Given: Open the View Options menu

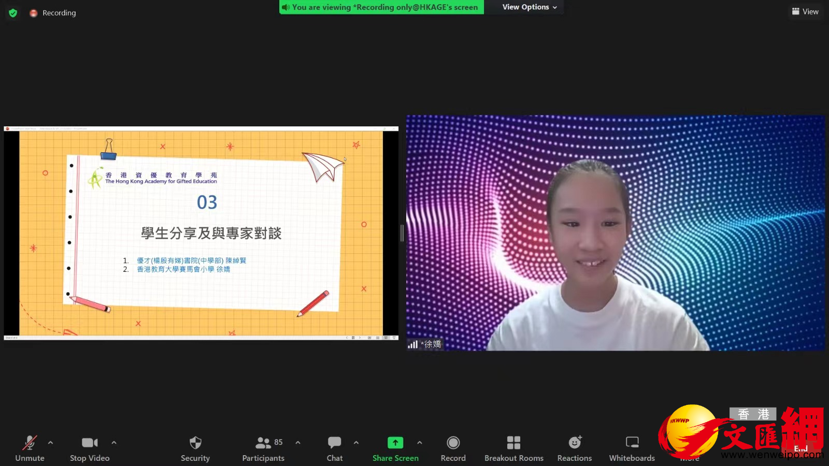Looking at the screenshot, I should pyautogui.click(x=529, y=7).
